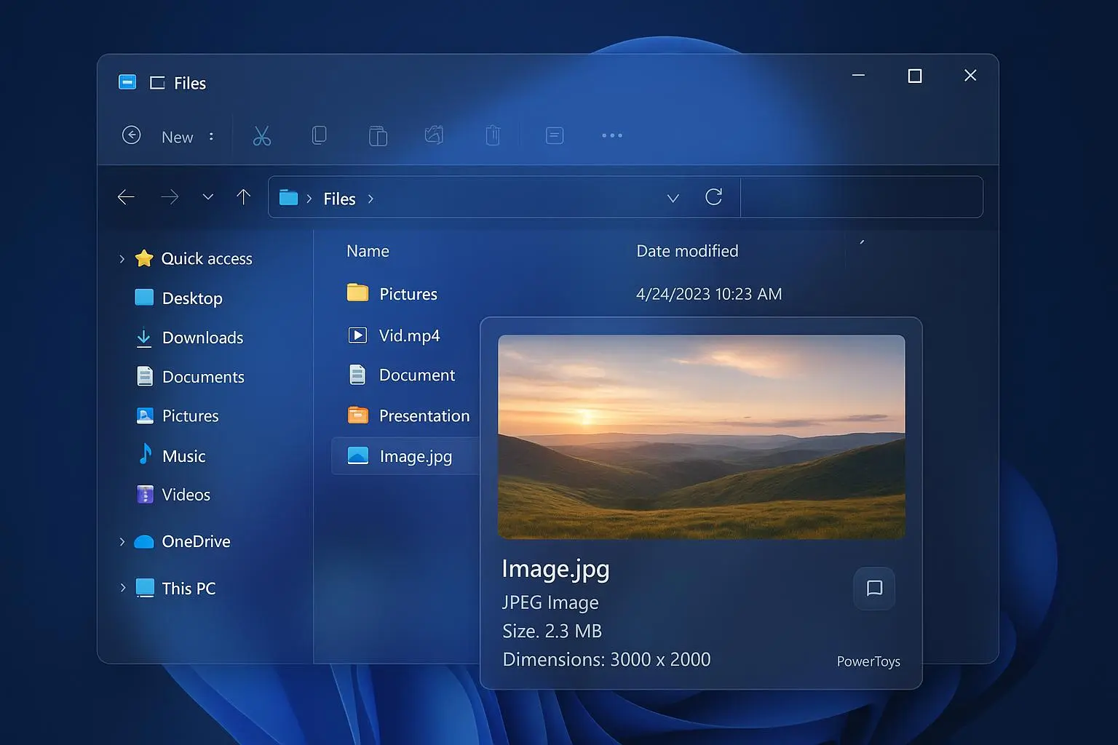
Task: Click the Files breadcrumb in the address bar
Action: click(339, 199)
